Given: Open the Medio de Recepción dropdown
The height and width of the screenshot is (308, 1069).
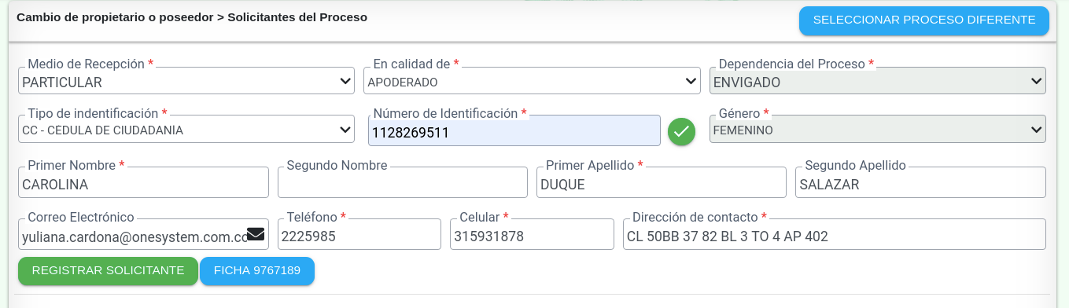Looking at the screenshot, I should click(x=186, y=80).
